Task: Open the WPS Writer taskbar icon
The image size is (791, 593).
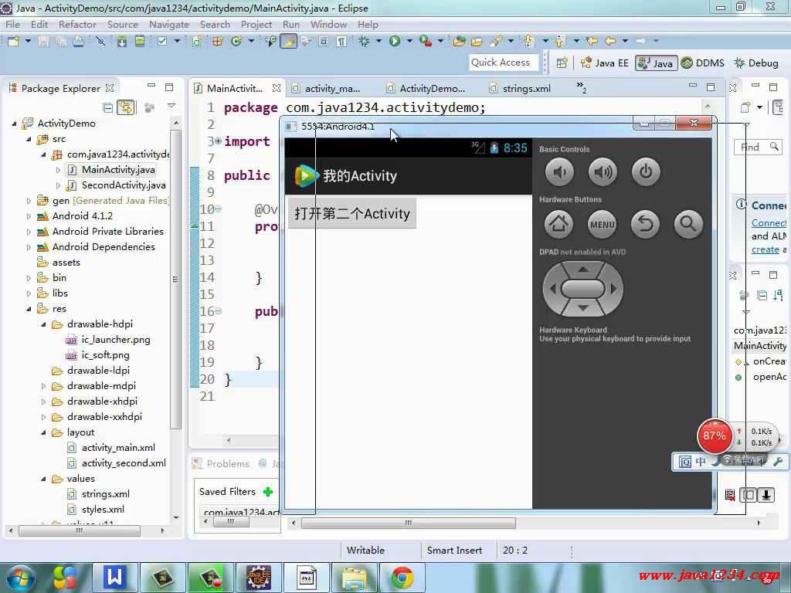Action: tap(114, 577)
